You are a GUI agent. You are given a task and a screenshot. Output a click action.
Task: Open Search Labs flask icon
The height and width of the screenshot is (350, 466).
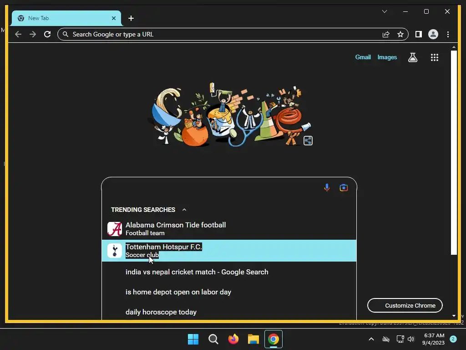pyautogui.click(x=412, y=57)
